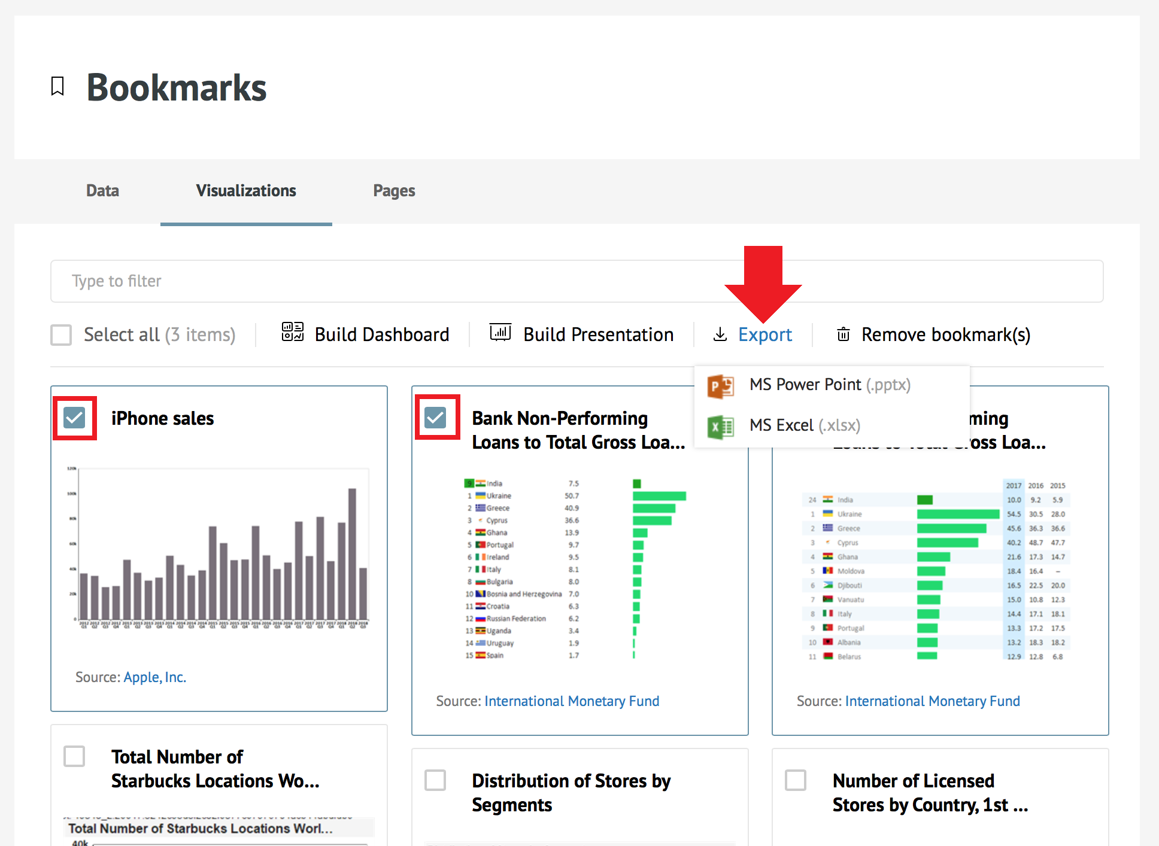The width and height of the screenshot is (1159, 846).
Task: Open the Apple, Inc. source link
Action: tap(155, 677)
